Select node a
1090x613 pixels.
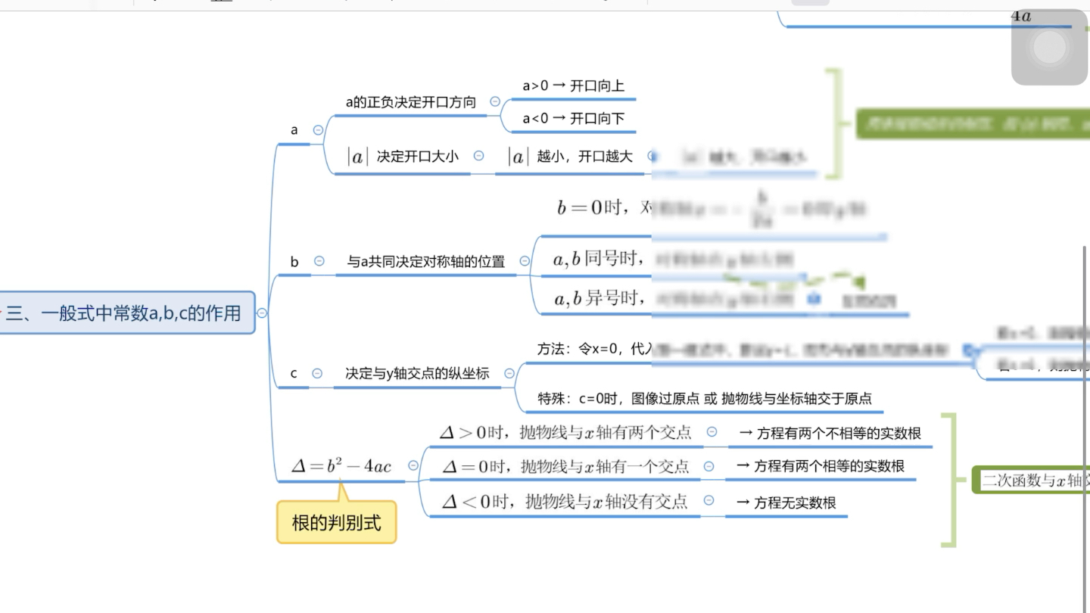[x=294, y=130]
